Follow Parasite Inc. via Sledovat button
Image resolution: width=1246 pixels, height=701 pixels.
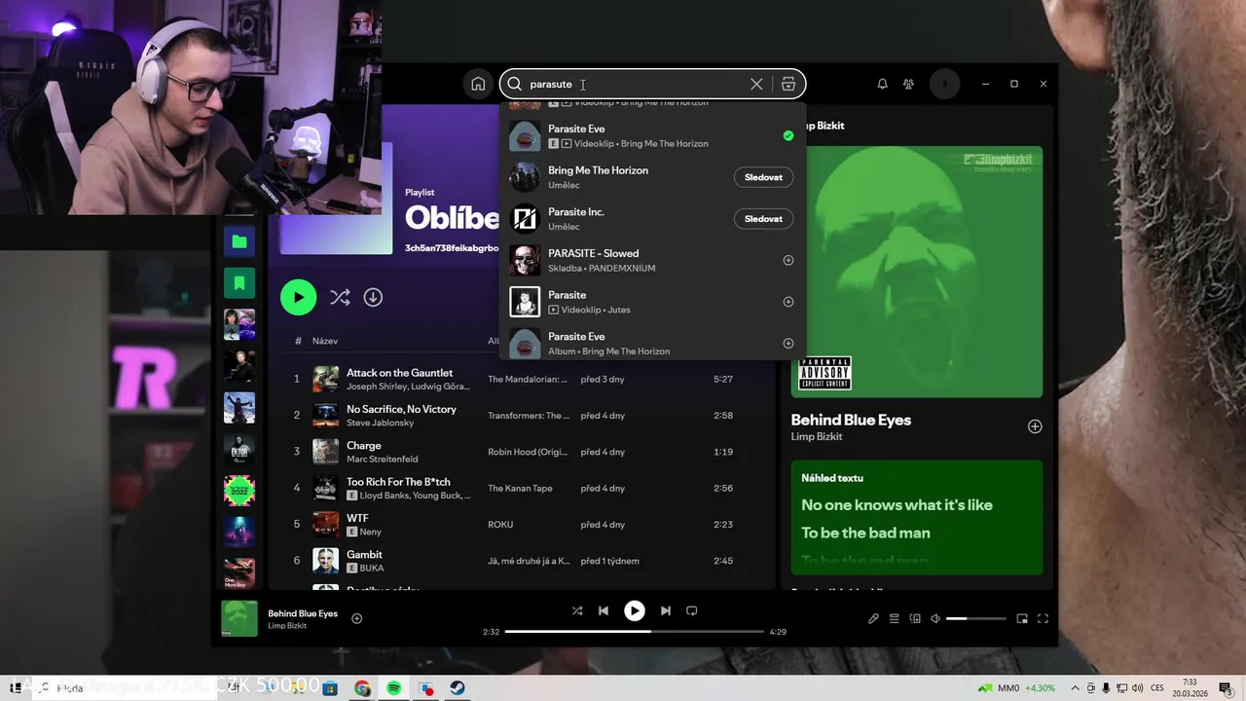(763, 219)
